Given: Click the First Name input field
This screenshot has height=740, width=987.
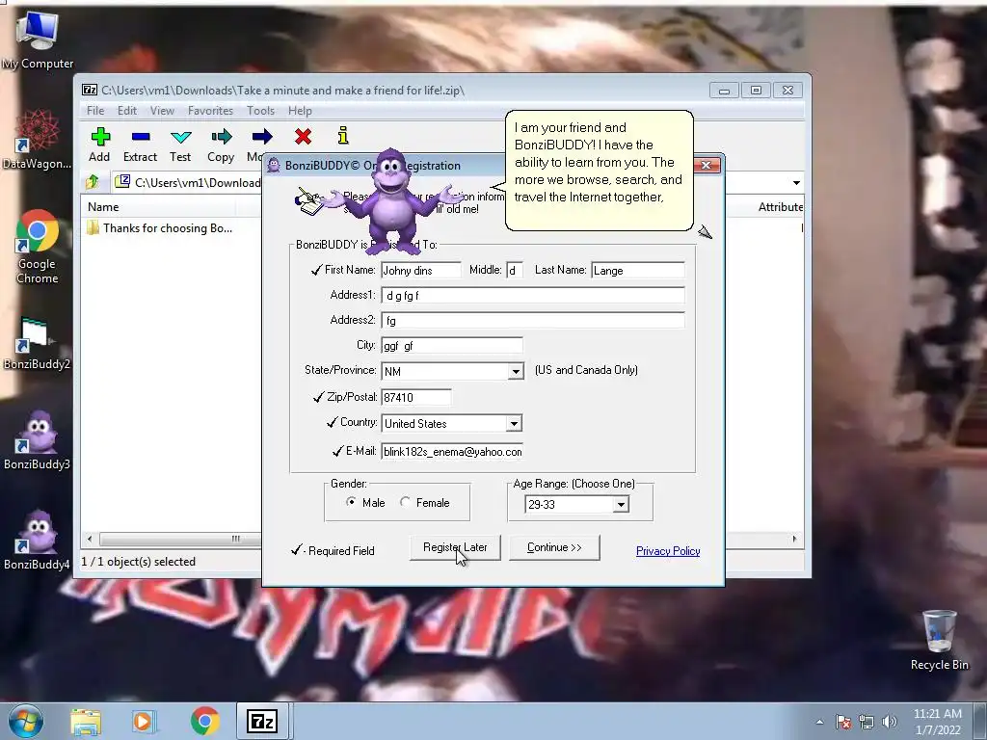Looking at the screenshot, I should click(421, 271).
